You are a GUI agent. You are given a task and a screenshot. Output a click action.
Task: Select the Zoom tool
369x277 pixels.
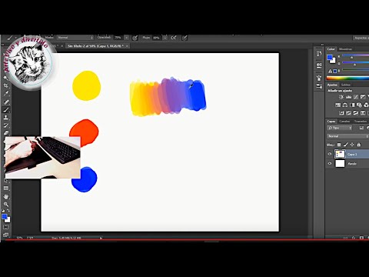click(x=6, y=205)
